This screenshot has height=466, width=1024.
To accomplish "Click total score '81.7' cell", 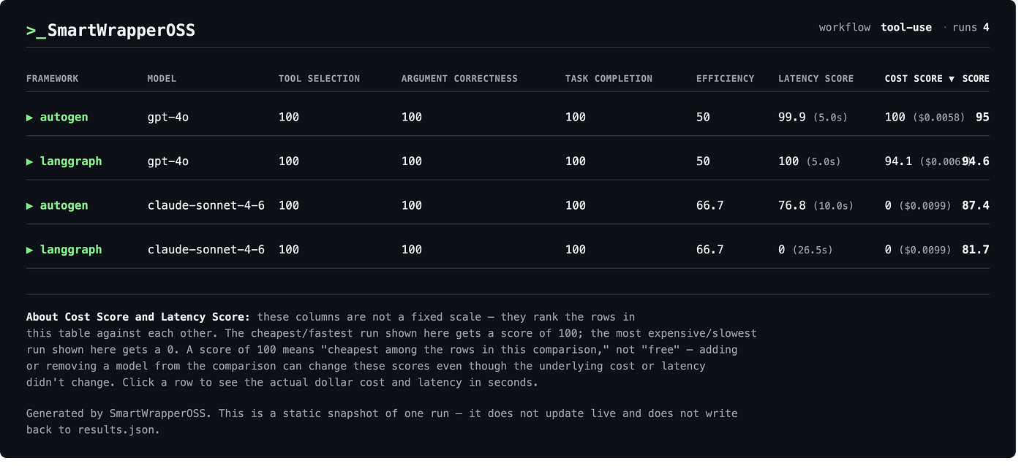I will click(x=976, y=250).
